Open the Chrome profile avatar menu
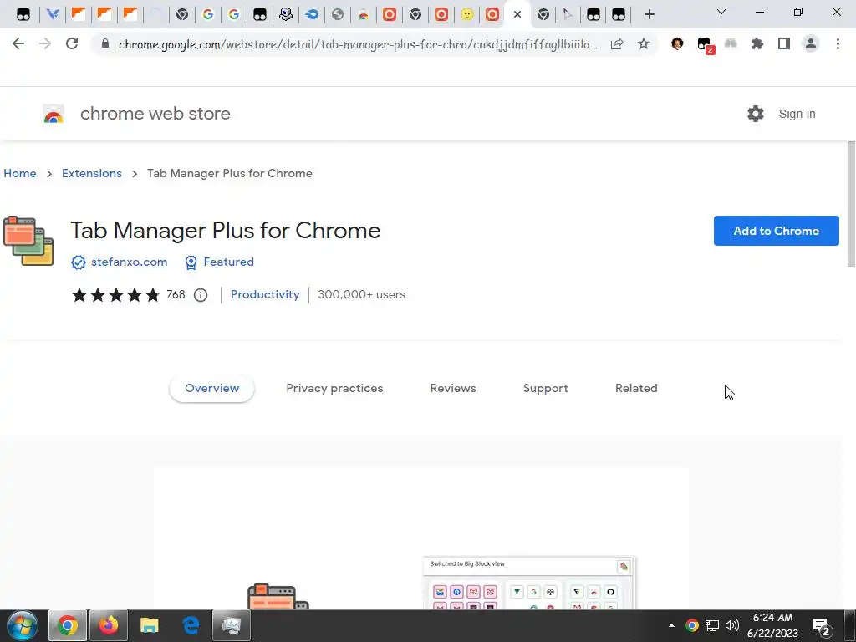856x642 pixels. 811,44
